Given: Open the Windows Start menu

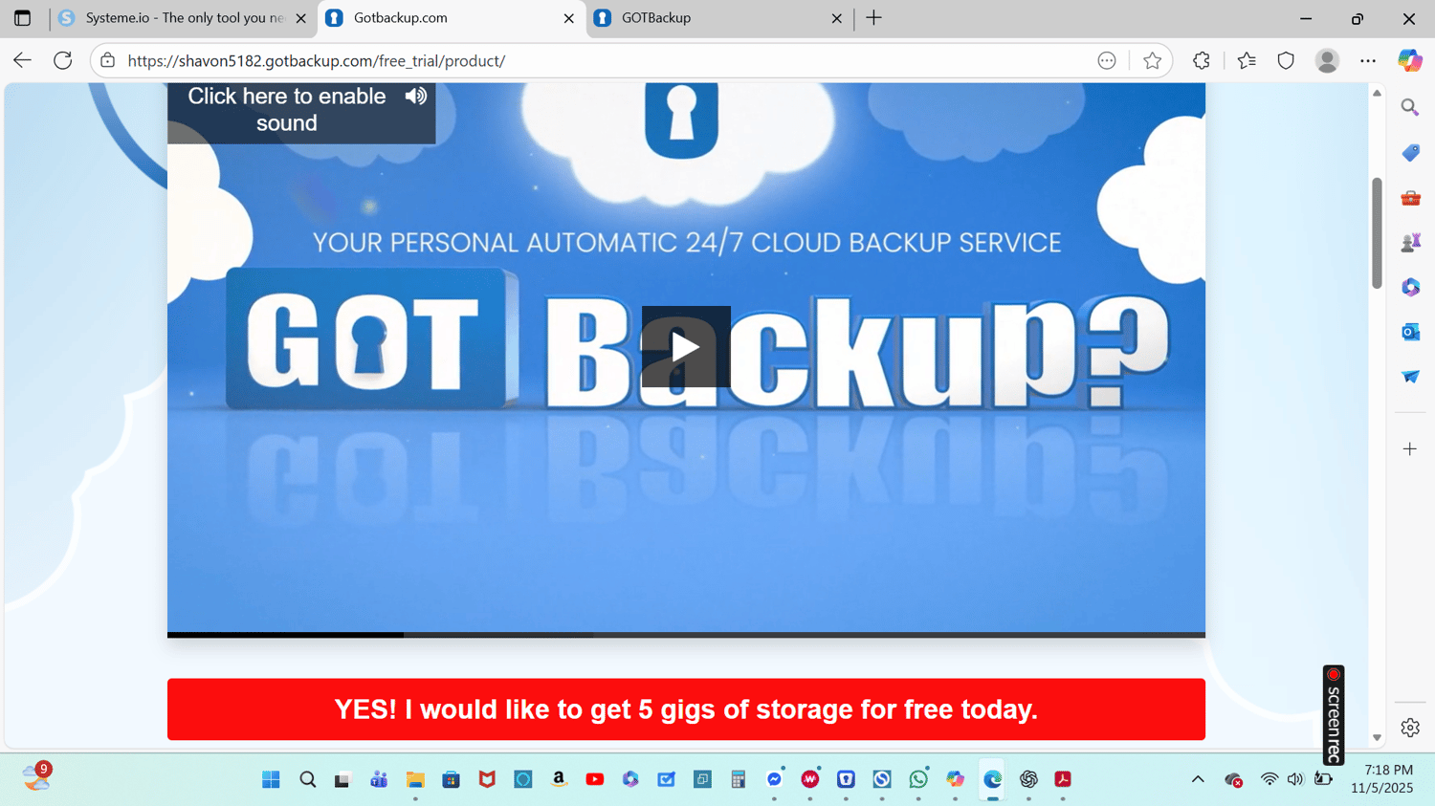Looking at the screenshot, I should click(271, 779).
